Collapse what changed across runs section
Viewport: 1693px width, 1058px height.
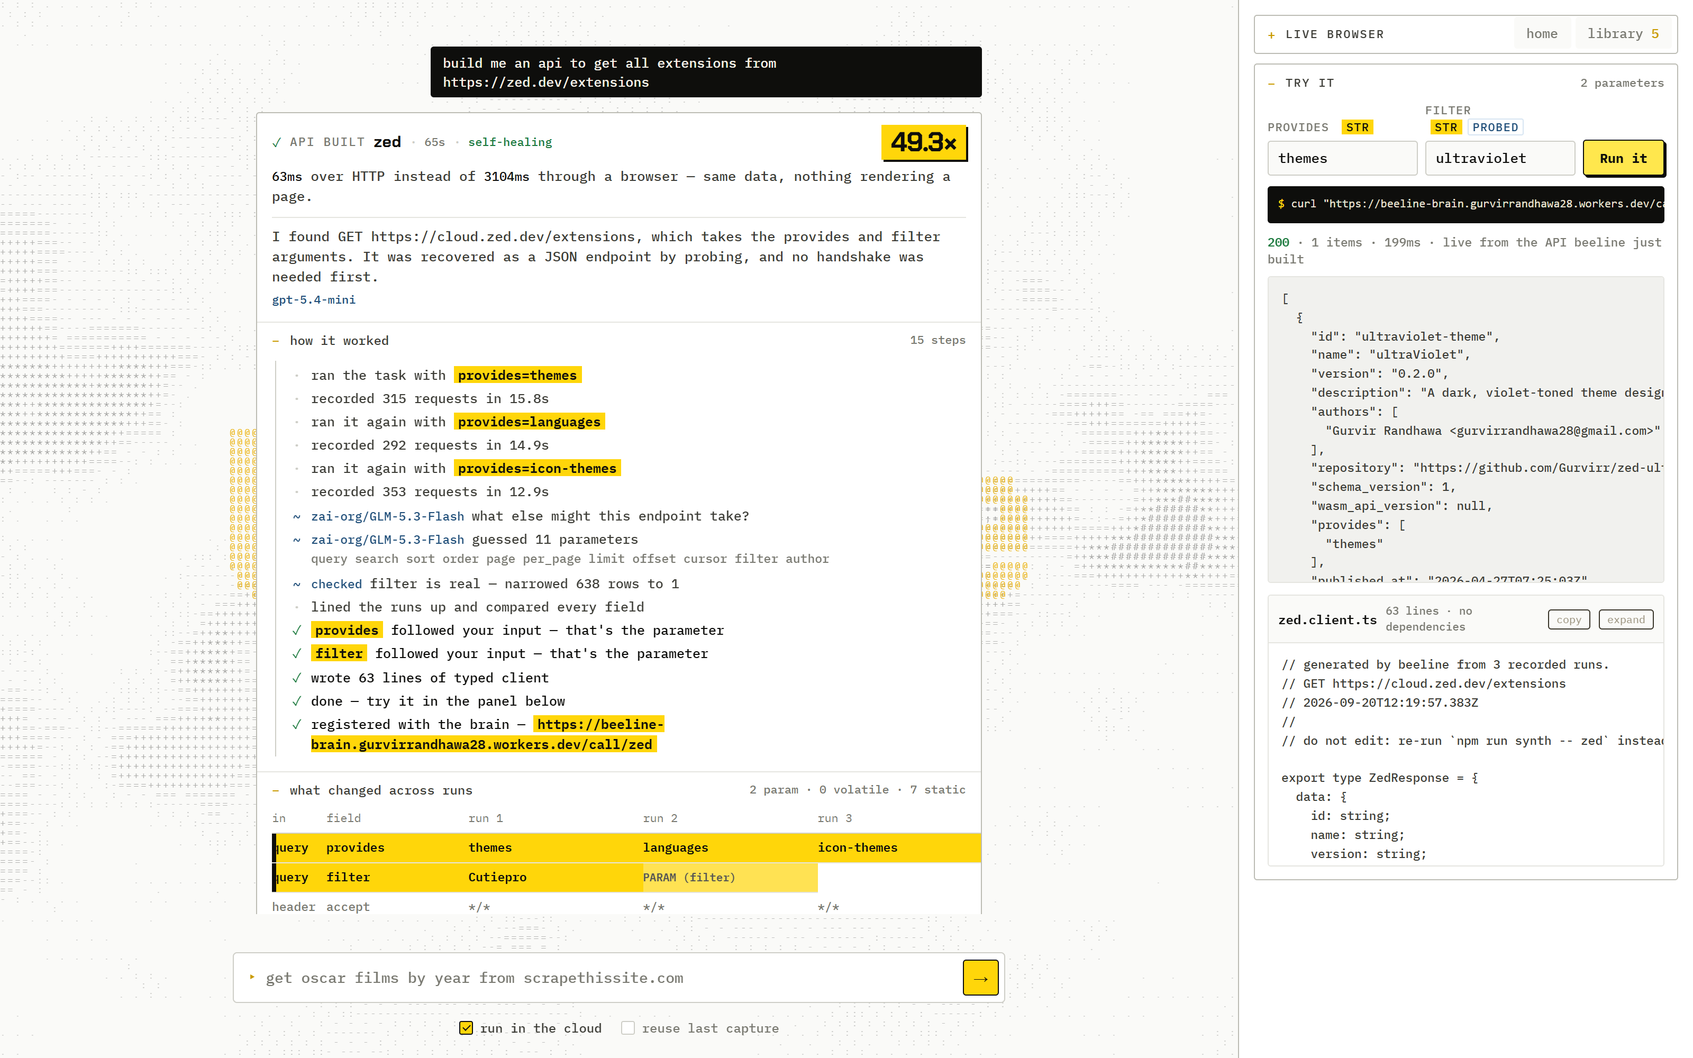276,791
